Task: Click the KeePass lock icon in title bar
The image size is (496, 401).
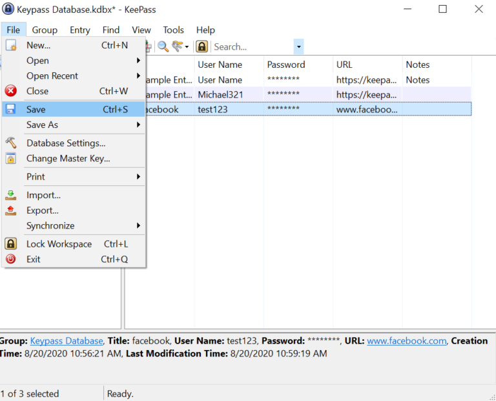Action: [8, 9]
